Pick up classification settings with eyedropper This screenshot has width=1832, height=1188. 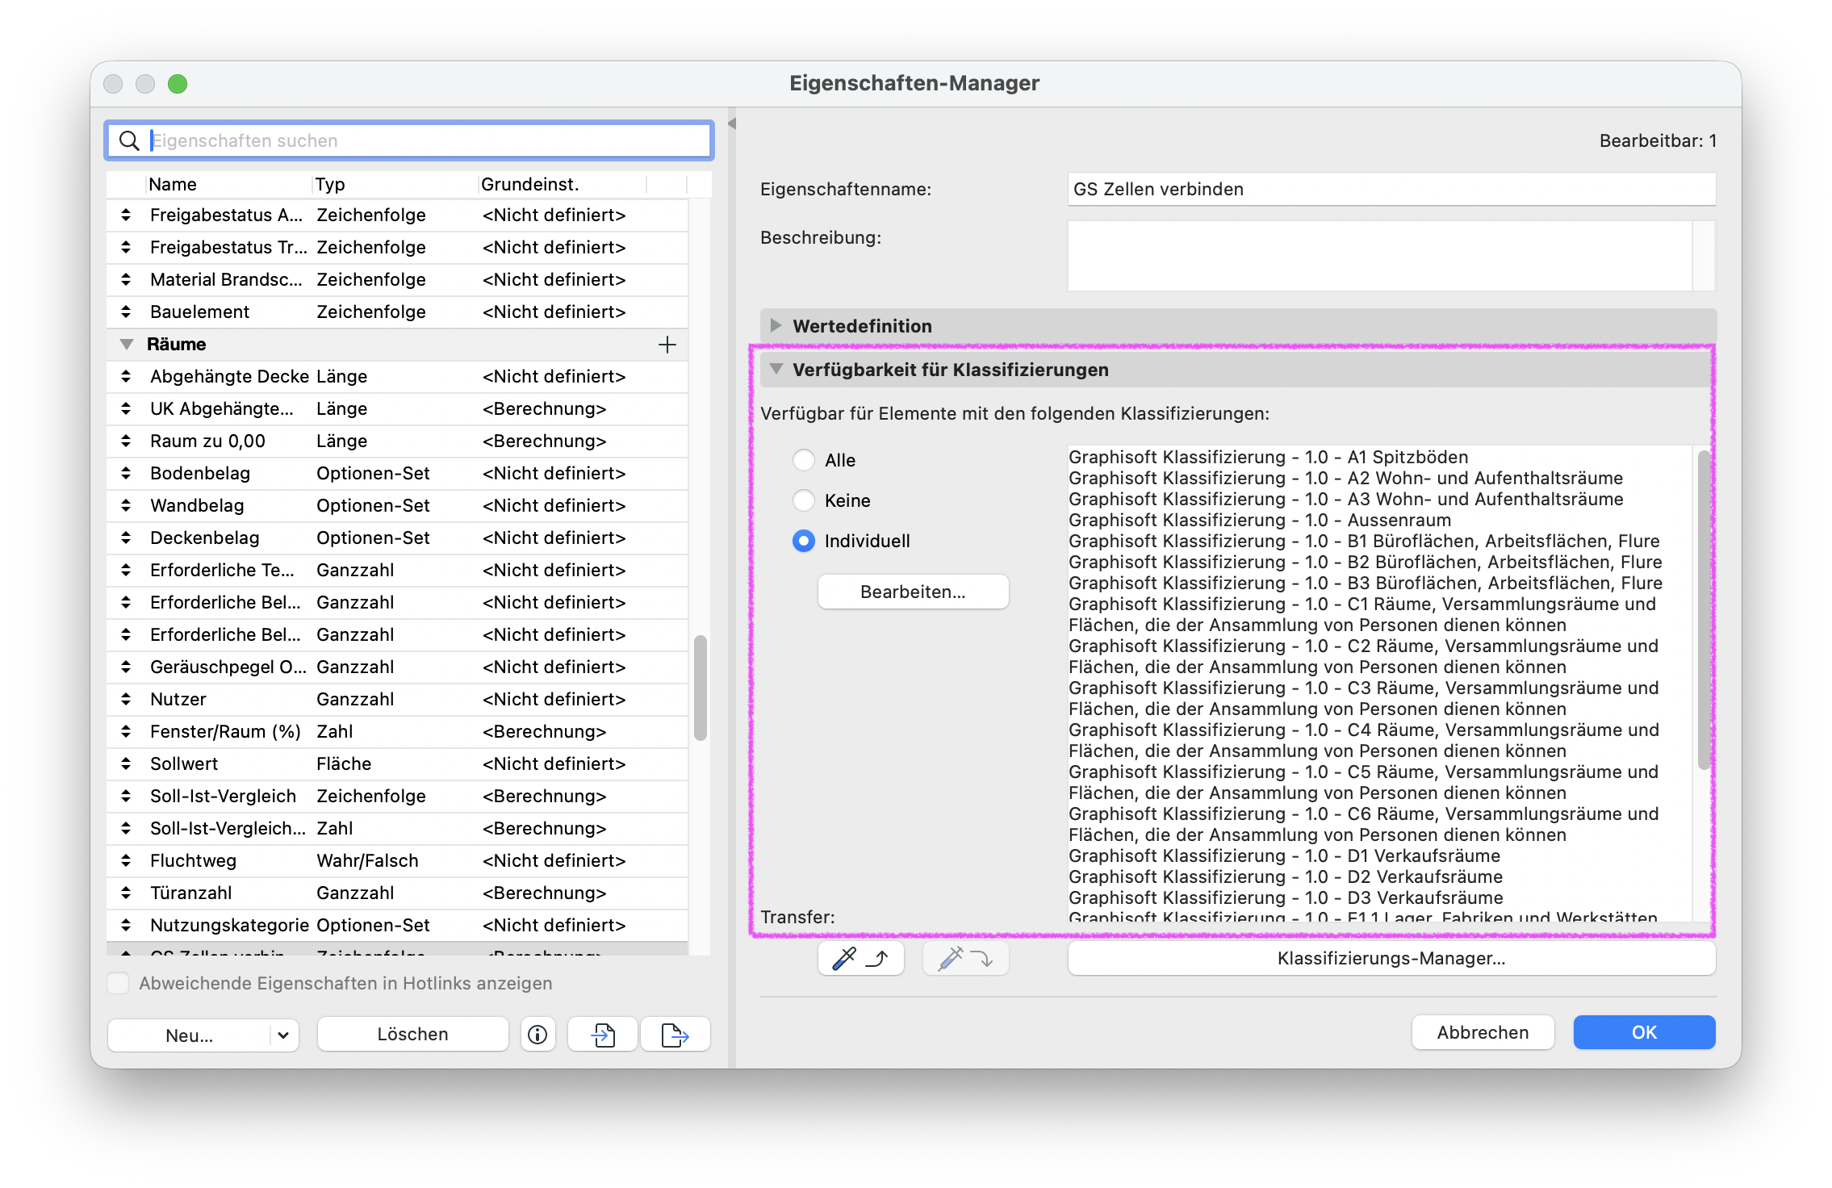click(x=860, y=959)
